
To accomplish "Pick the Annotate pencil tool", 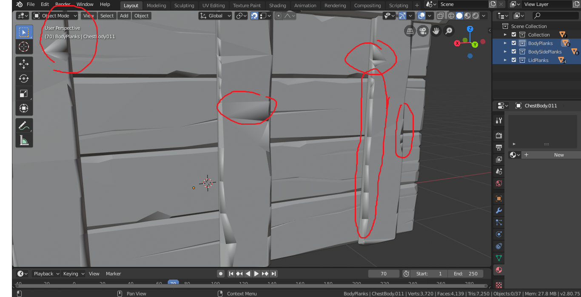I will [x=24, y=125].
